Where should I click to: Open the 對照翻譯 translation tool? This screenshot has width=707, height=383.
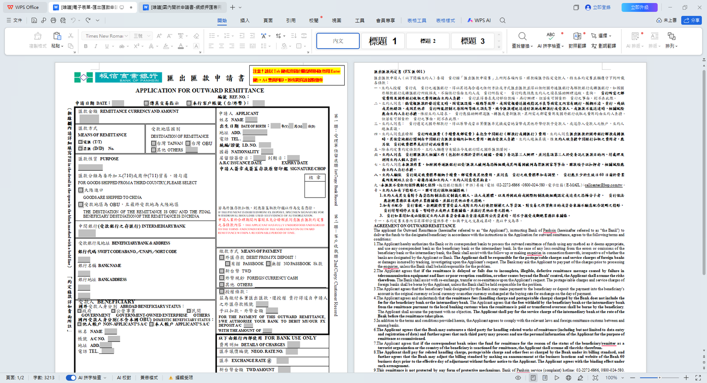pos(577,40)
